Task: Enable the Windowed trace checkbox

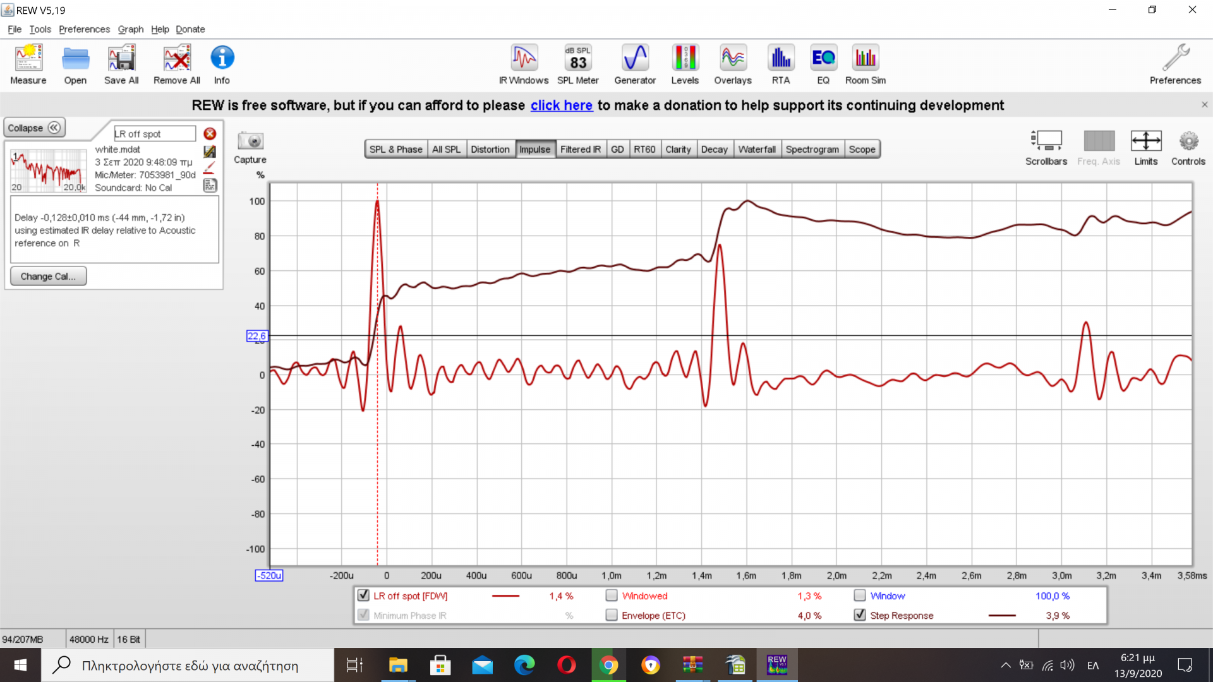Action: (x=612, y=595)
